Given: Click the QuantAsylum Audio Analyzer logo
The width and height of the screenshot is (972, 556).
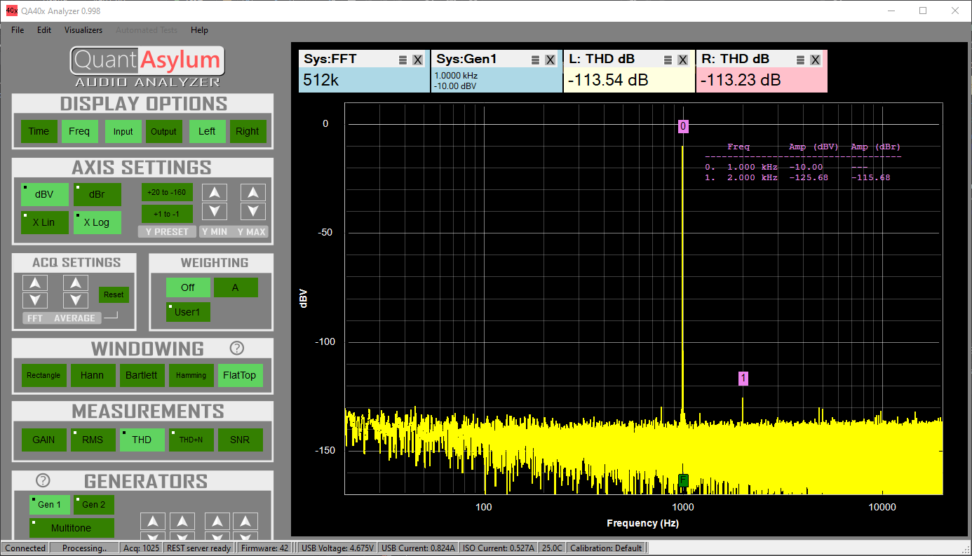Looking at the screenshot, I should pyautogui.click(x=147, y=67).
